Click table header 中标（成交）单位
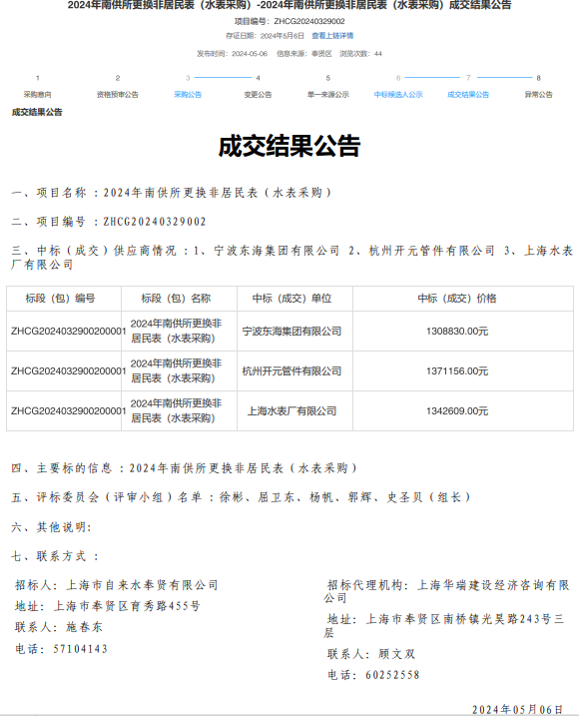The width and height of the screenshot is (579, 716). pos(291,299)
